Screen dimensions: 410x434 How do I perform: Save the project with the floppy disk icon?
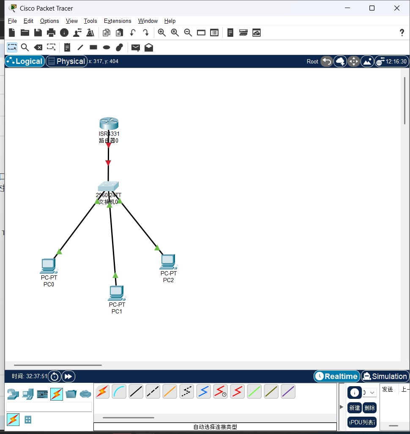tap(38, 33)
